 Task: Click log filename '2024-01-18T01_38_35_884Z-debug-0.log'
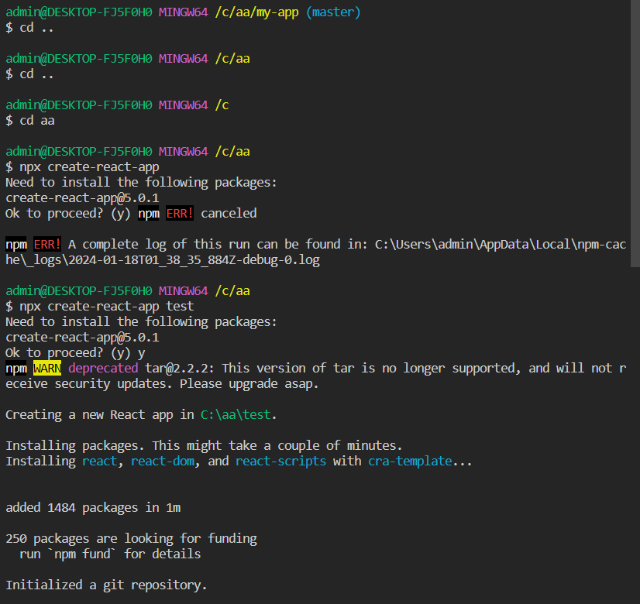(x=194, y=260)
